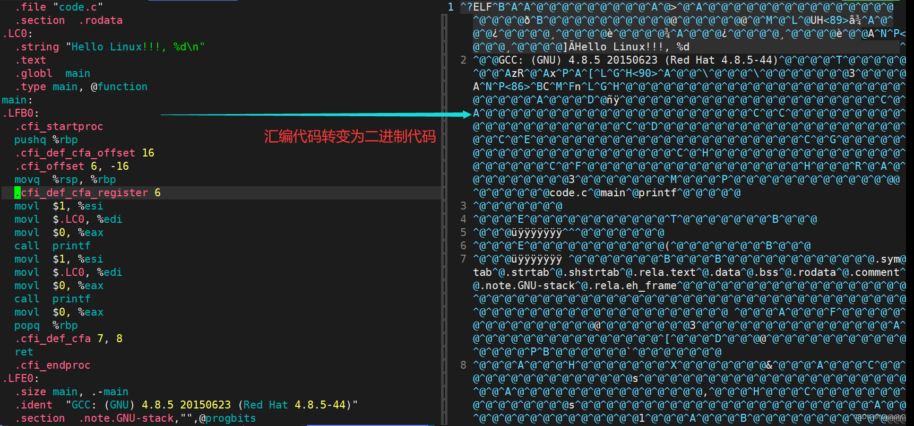Click the '.ident "GCC: (GNU) 4.8.5..."' line
Viewport: 914px width, 426px height.
[186, 405]
